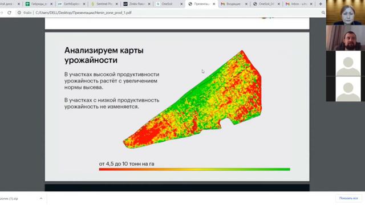
Task: Open a new browser tab
Action: (x=321, y=4)
